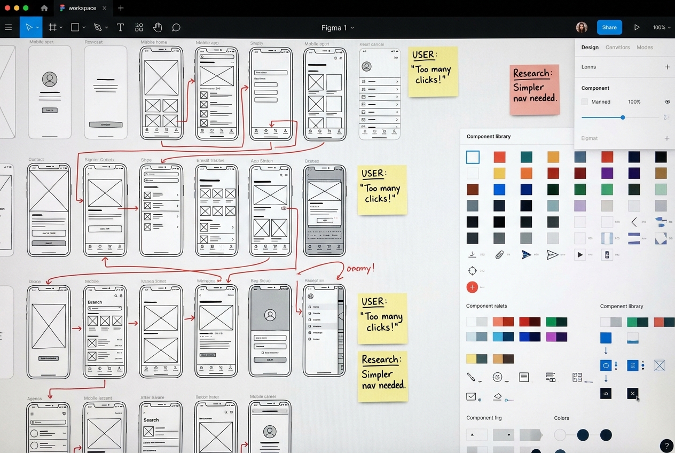Image resolution: width=675 pixels, height=453 pixels.
Task: Click the crossed-box placeholder tile
Action: [660, 365]
